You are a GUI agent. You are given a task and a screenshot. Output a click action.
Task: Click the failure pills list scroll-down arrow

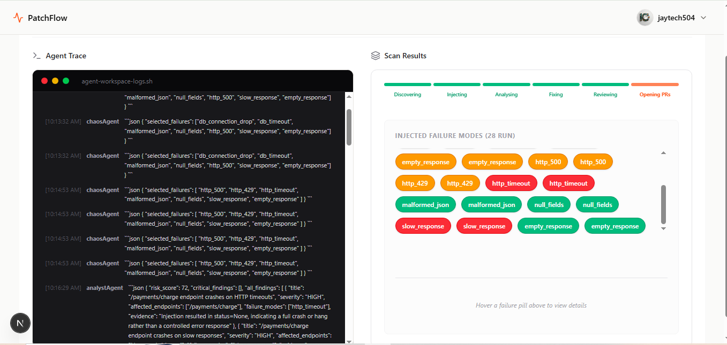663,228
